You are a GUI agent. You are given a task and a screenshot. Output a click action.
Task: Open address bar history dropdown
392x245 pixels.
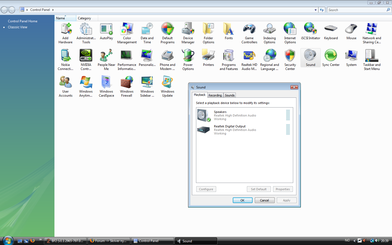tap(316, 10)
